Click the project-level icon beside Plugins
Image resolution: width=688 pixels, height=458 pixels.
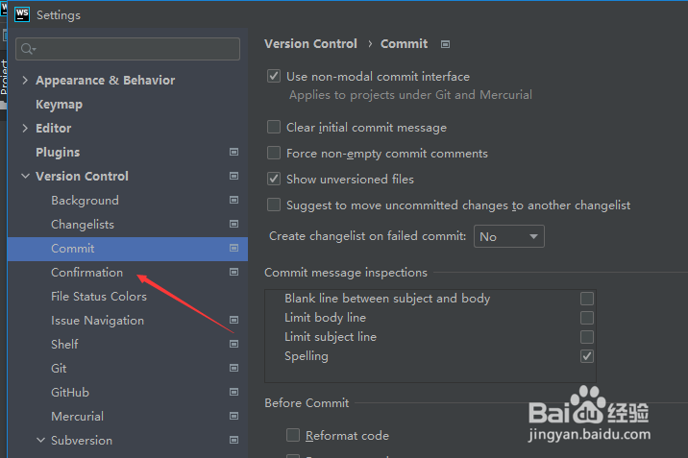233,152
